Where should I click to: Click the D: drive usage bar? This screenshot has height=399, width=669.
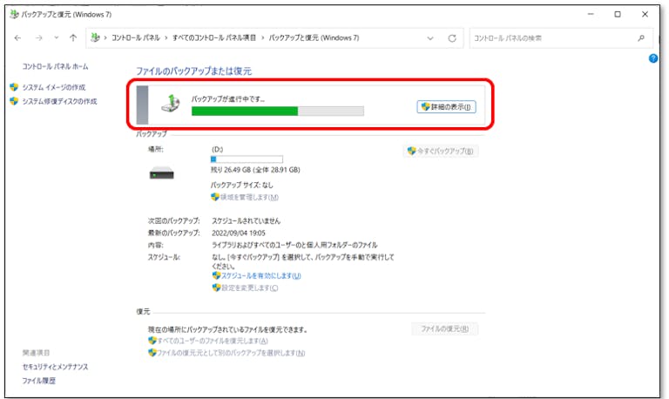247,159
